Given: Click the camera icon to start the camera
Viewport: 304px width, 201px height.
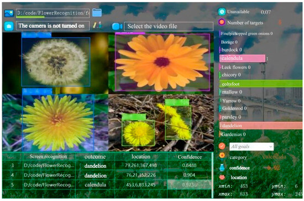Looking at the screenshot, I should pos(9,26).
